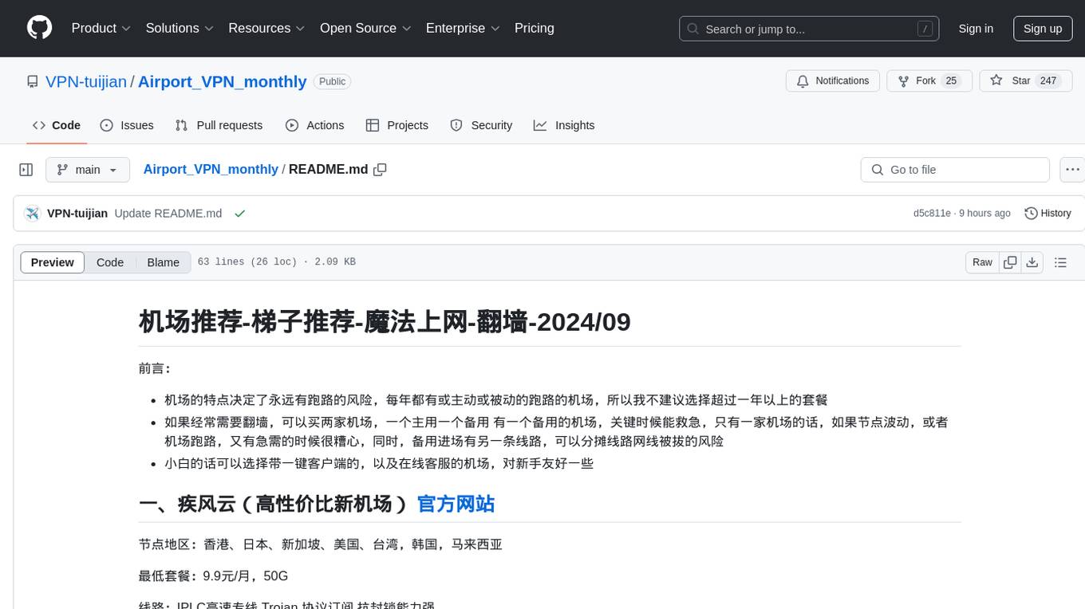Image resolution: width=1085 pixels, height=609 pixels.
Task: Switch to the Security tab
Action: (481, 125)
